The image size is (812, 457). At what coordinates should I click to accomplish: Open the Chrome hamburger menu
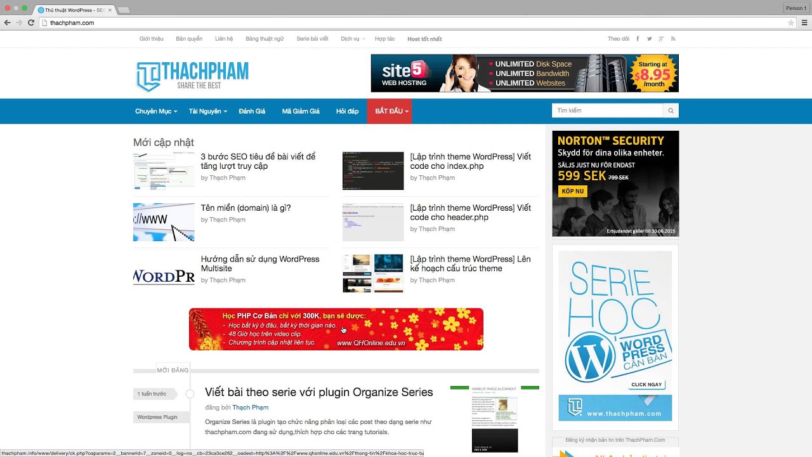pos(804,22)
